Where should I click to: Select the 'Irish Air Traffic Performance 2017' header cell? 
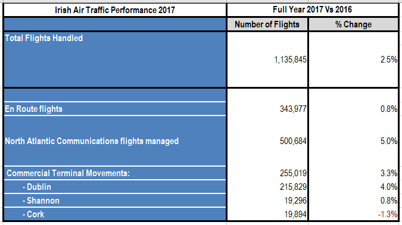(x=115, y=10)
